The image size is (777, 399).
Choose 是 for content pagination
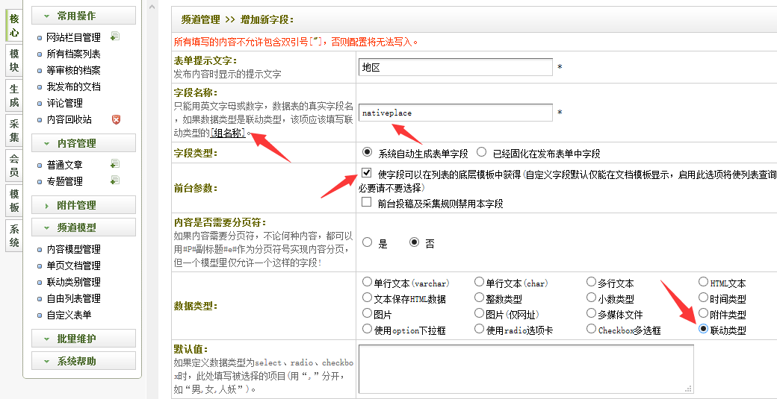(x=368, y=242)
